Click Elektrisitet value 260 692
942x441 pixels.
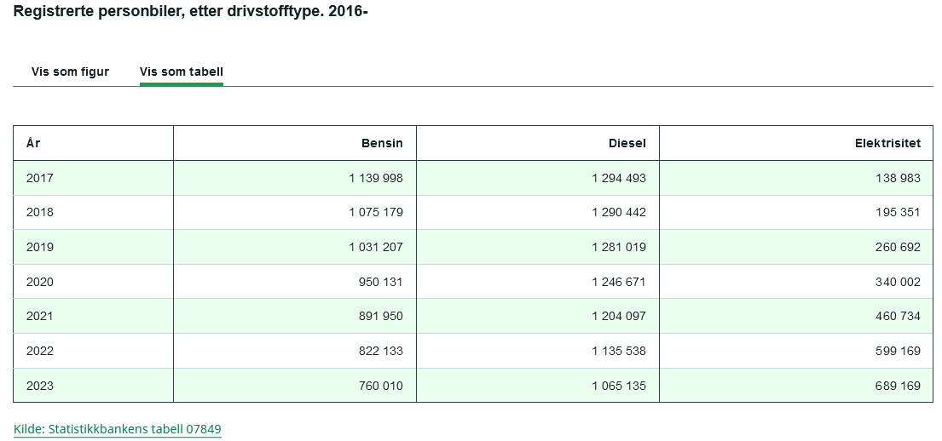click(x=898, y=247)
